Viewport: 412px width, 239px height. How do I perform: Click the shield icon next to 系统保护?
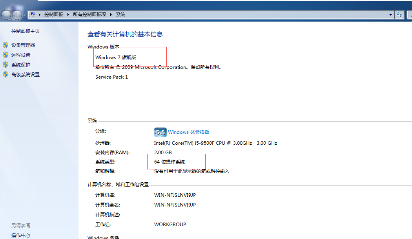pos(5,65)
